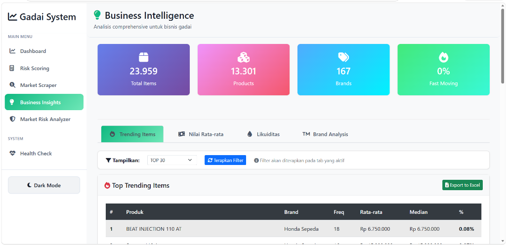Screen dimensions: 506x245
Task: Click the moon icon on Dark Mode
Action: (x=29, y=185)
